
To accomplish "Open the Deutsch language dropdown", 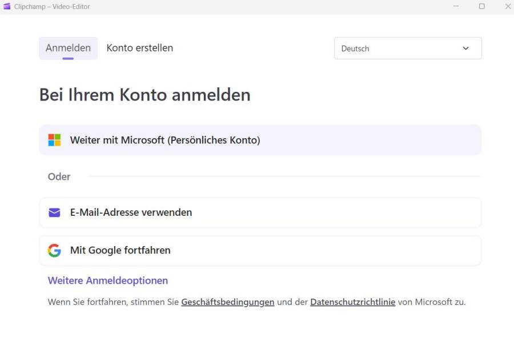I will (407, 49).
